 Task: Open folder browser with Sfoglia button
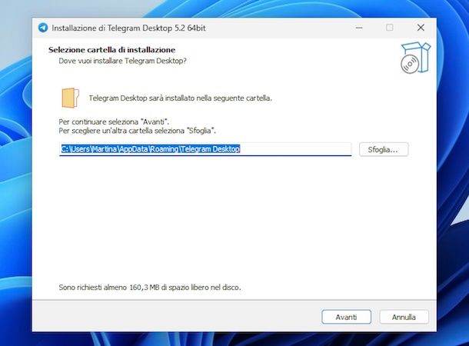click(384, 149)
